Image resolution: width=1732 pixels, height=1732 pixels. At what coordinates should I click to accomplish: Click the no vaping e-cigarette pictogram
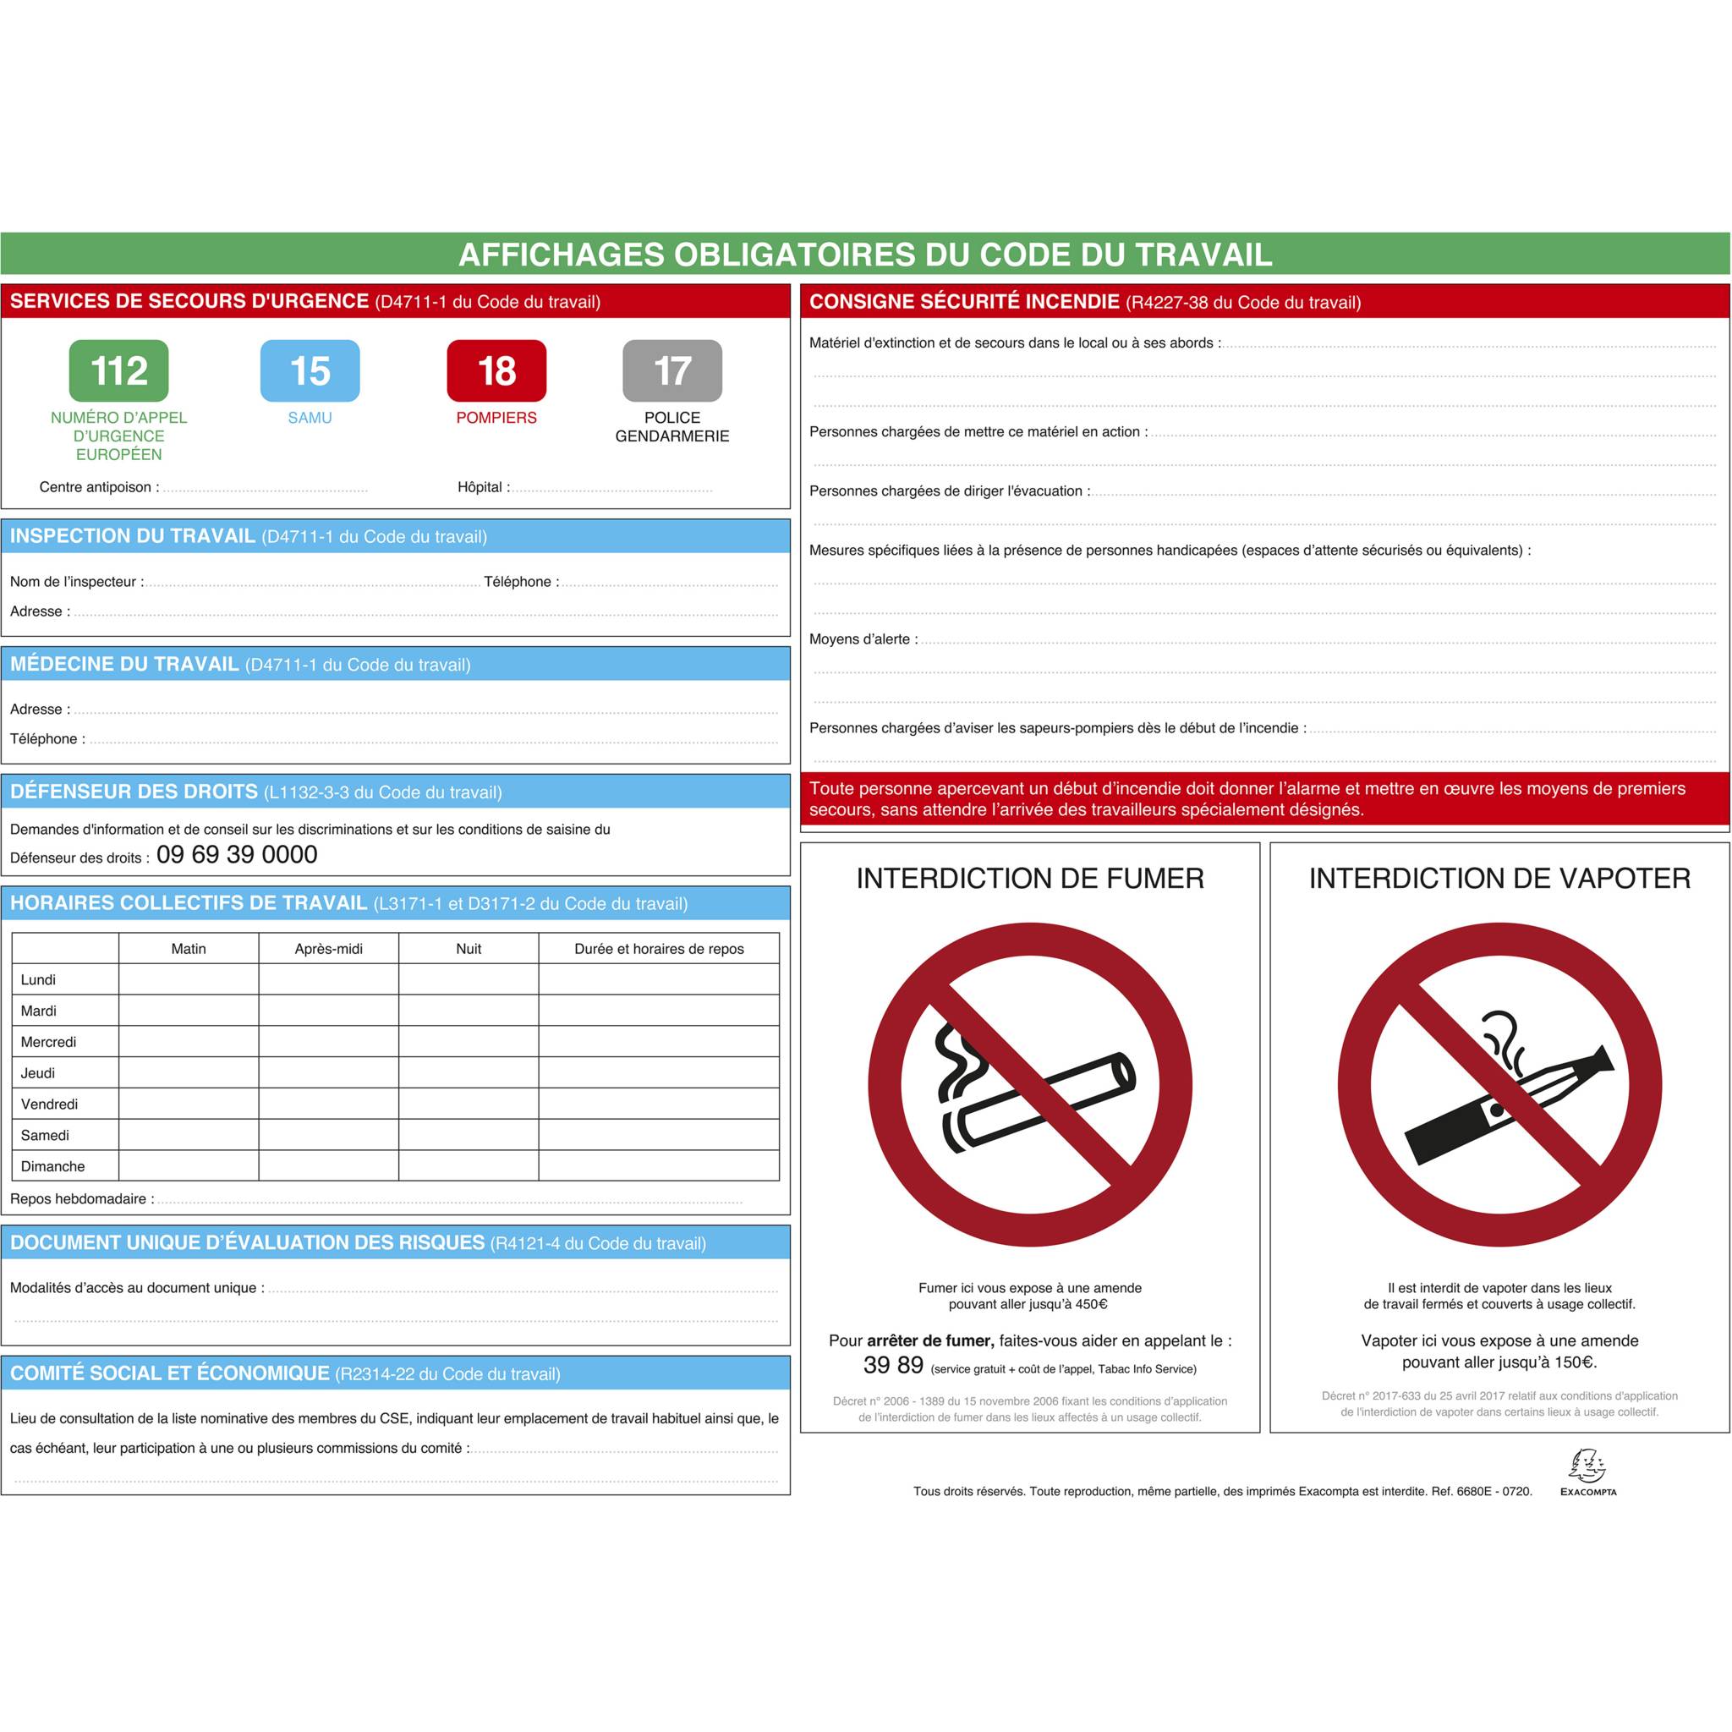pos(1499,1084)
